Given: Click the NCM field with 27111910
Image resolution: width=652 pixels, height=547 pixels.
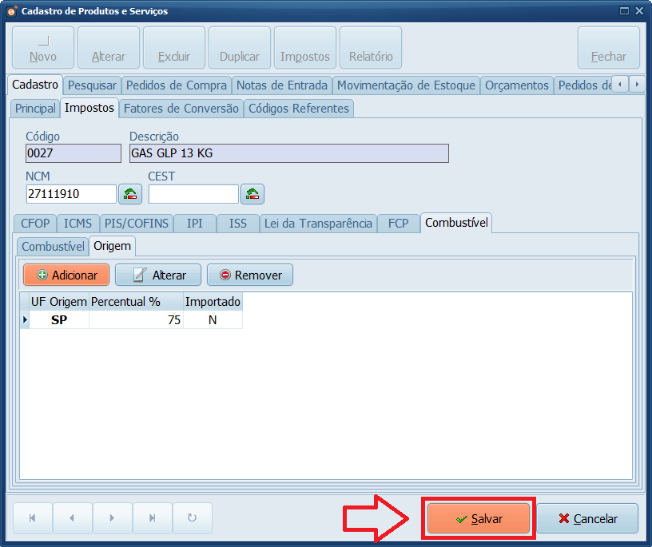Looking at the screenshot, I should pyautogui.click(x=72, y=194).
